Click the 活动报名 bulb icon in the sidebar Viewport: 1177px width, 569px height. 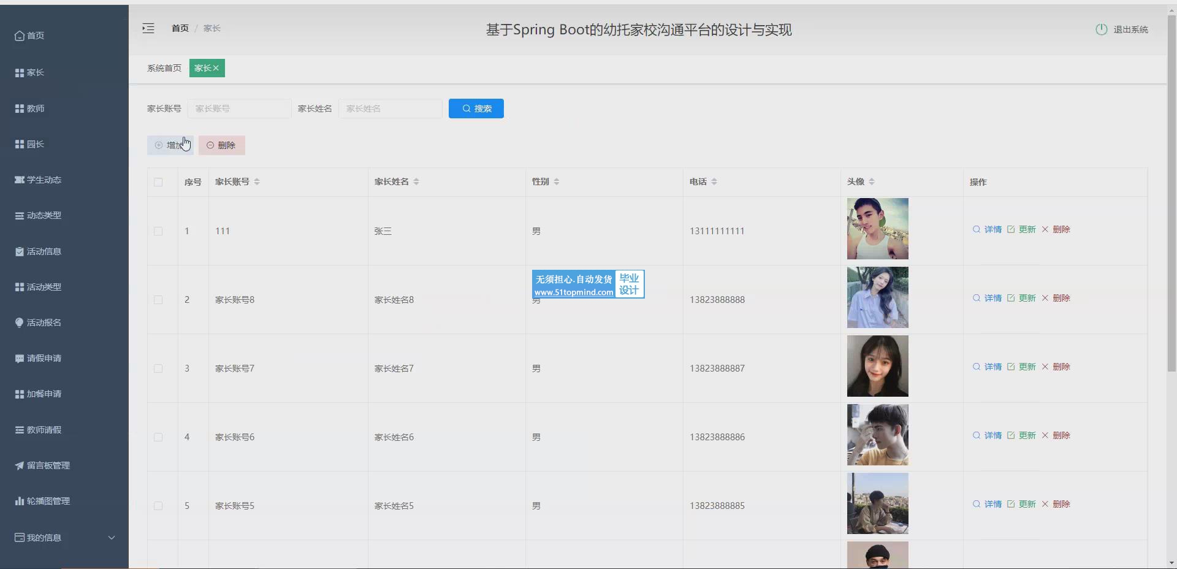point(20,323)
